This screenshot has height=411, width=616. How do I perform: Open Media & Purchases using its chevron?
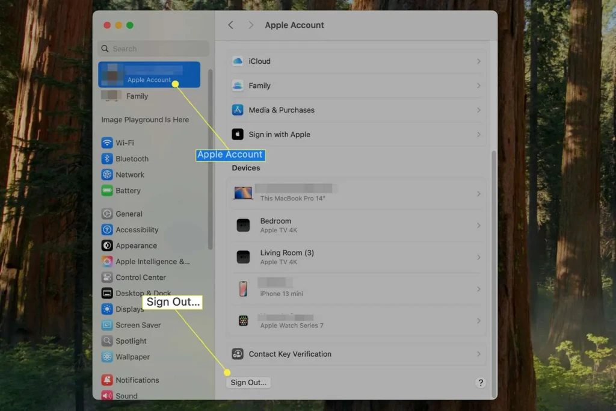coord(479,110)
